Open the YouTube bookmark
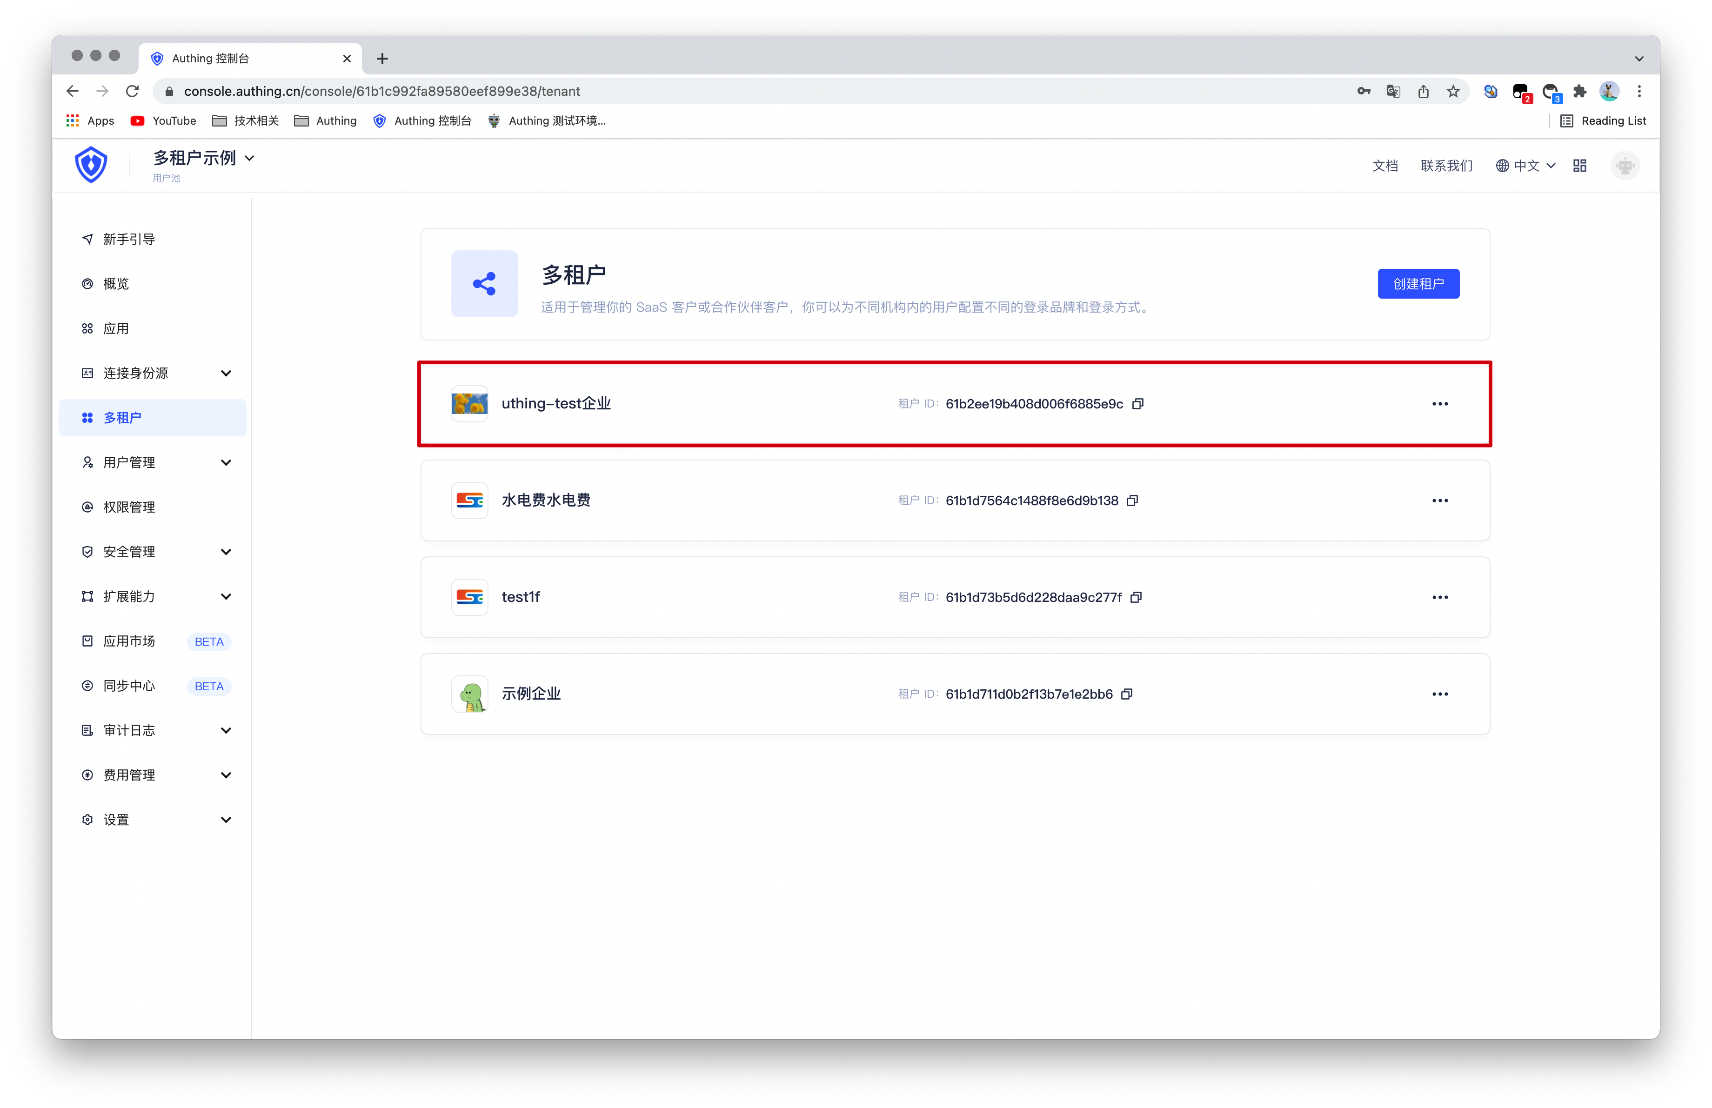The image size is (1712, 1108). pyautogui.click(x=163, y=121)
